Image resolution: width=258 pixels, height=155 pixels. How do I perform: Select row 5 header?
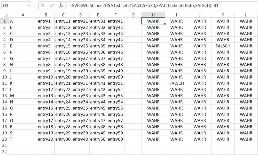pos(4,46)
